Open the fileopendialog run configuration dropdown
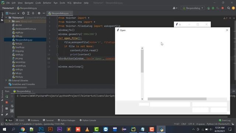The width and height of the screenshot is (236, 133). pyautogui.click(x=193, y=8)
